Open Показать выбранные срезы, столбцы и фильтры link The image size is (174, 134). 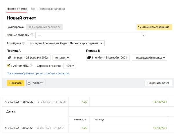[38, 74]
